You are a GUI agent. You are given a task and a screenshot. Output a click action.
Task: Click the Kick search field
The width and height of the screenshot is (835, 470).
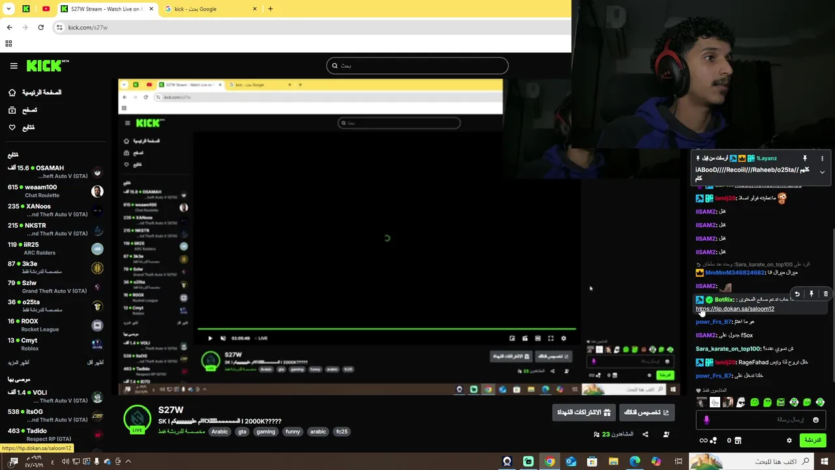pyautogui.click(x=417, y=65)
